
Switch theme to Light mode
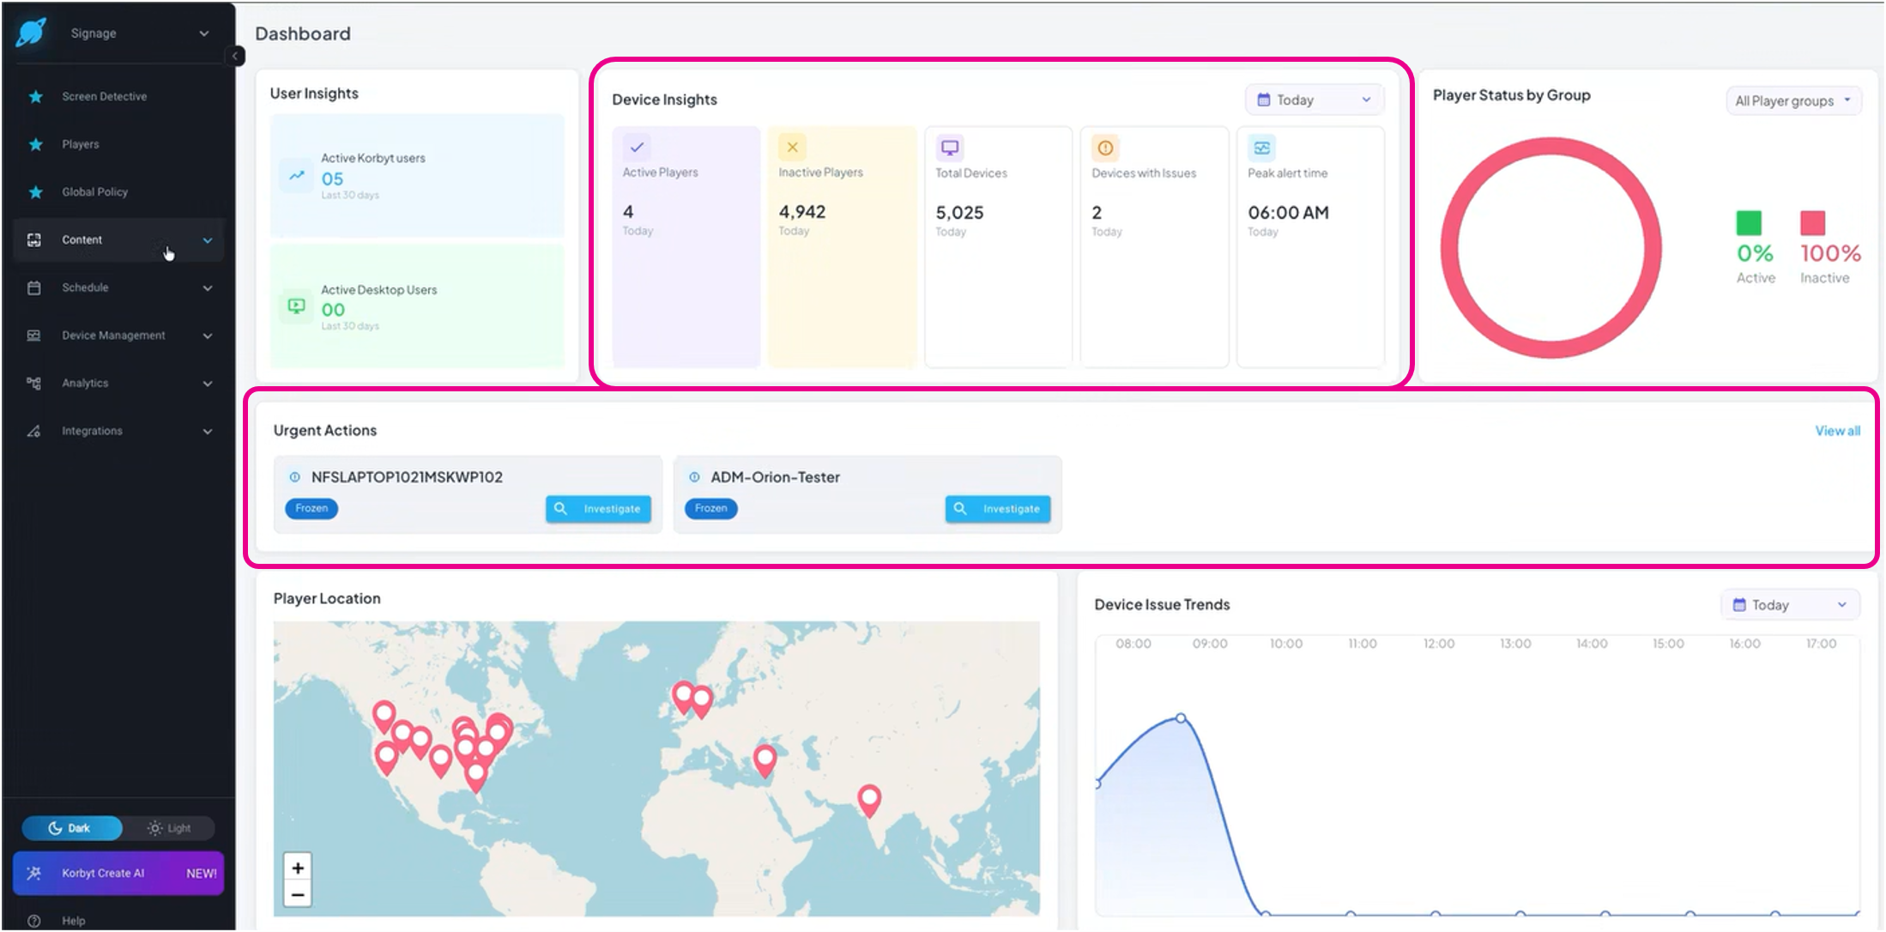click(169, 827)
